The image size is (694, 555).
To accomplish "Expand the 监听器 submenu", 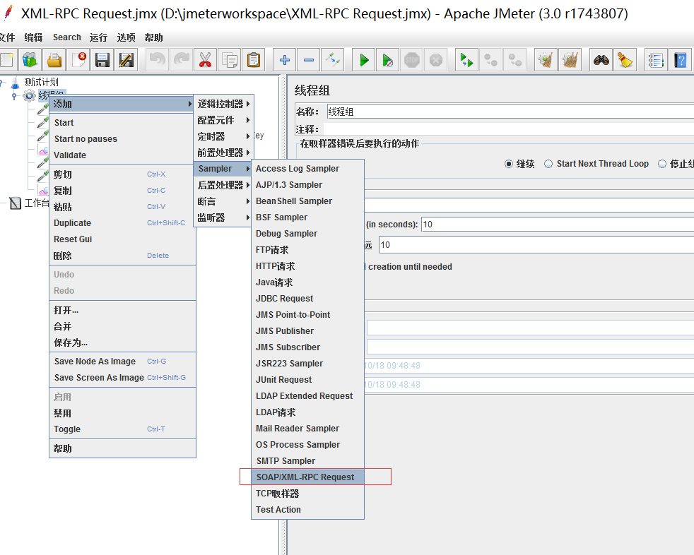I will pyautogui.click(x=223, y=217).
